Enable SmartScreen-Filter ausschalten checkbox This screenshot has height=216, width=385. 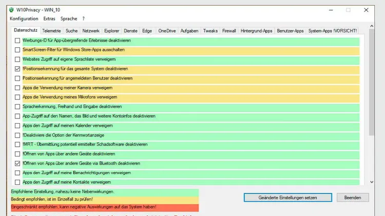click(17, 50)
